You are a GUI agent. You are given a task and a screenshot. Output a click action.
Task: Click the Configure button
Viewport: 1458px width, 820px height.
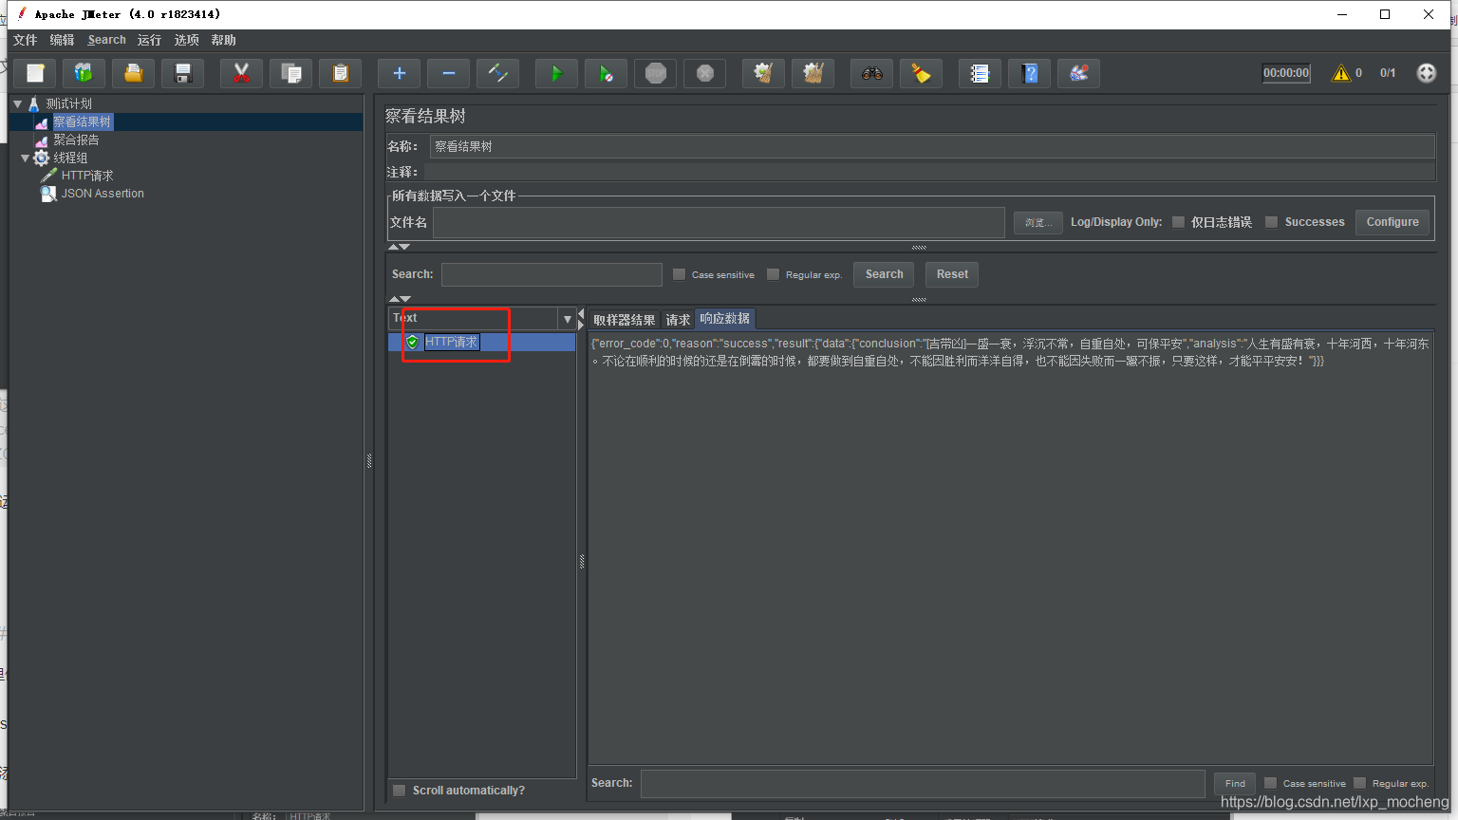1392,222
